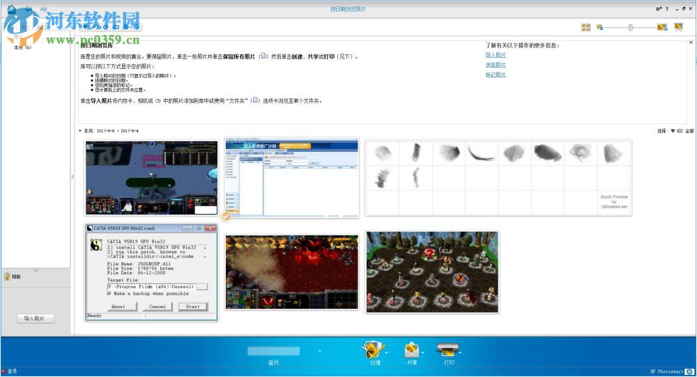Select the CATIA V5R19 crack dialog thumbnail
This screenshot has height=377, width=697.
click(151, 272)
